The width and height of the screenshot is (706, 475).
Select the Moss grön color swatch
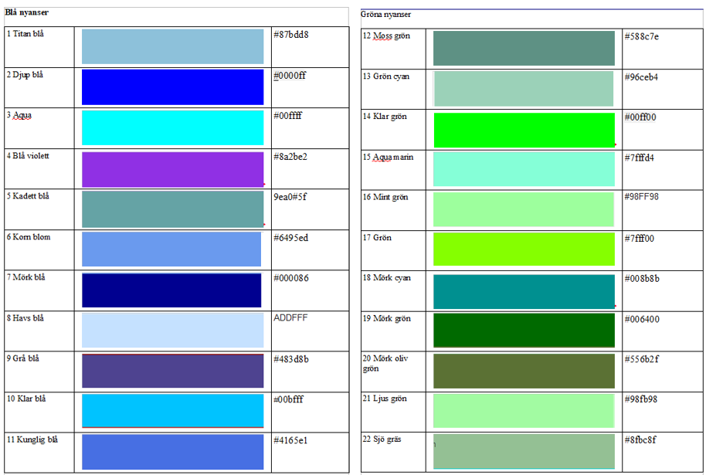point(524,49)
